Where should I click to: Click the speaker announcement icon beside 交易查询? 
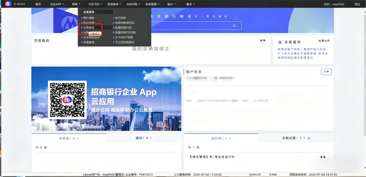[x=280, y=42]
